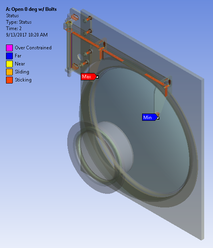This screenshot has height=248, width=213.
Task: Click the magenta Over Constrained legend swatch
Action: 9,48
